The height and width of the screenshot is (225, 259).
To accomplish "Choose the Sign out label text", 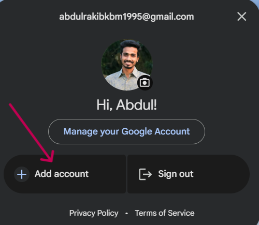I will coord(176,174).
